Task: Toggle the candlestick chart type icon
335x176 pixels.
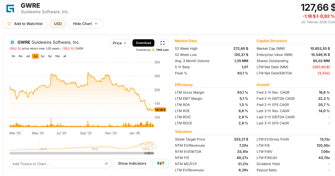Action: [x=160, y=164]
